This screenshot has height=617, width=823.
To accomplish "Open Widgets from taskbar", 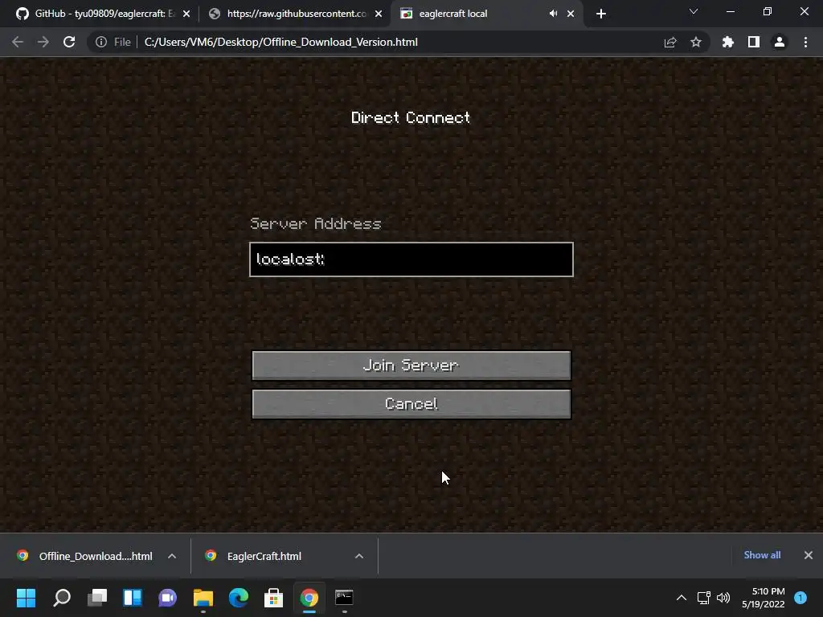I will [x=133, y=598].
